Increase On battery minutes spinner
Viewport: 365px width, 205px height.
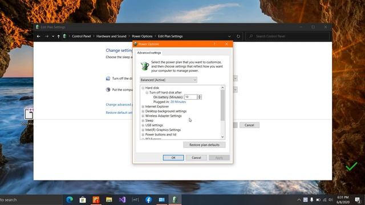point(199,96)
